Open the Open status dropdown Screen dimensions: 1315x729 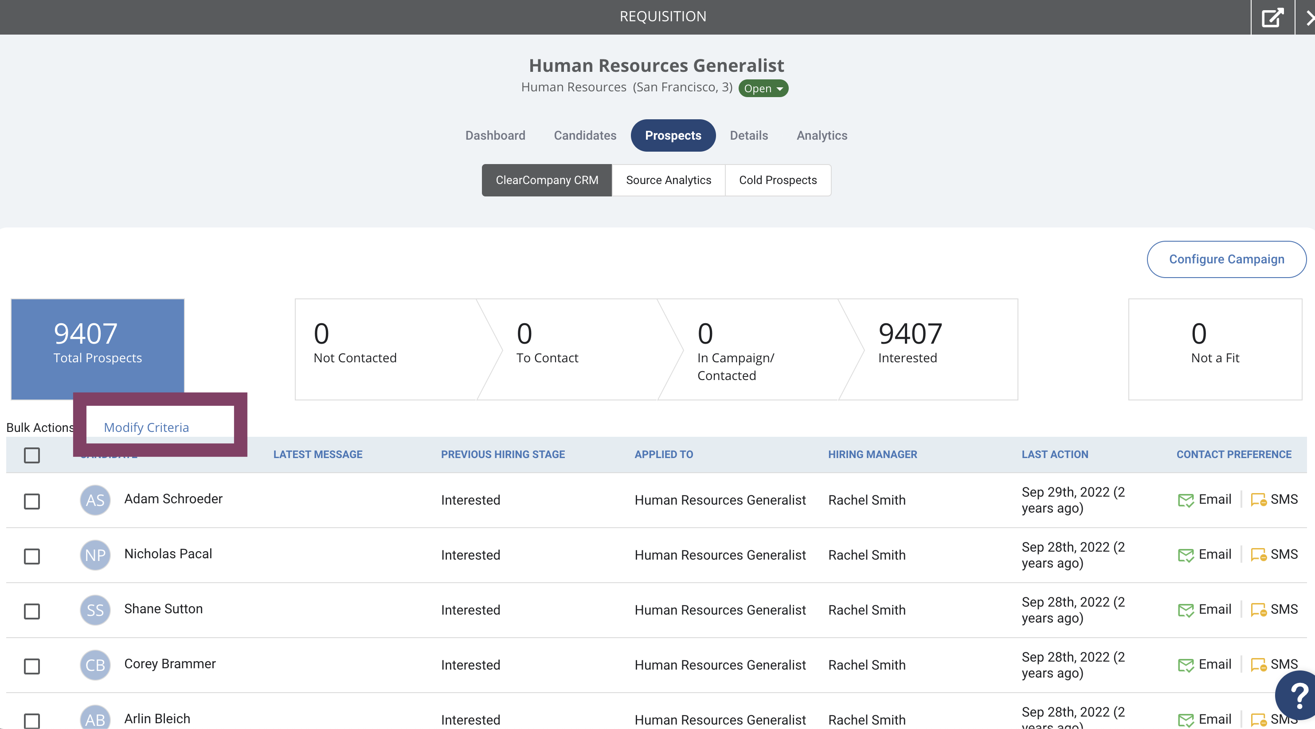point(763,88)
